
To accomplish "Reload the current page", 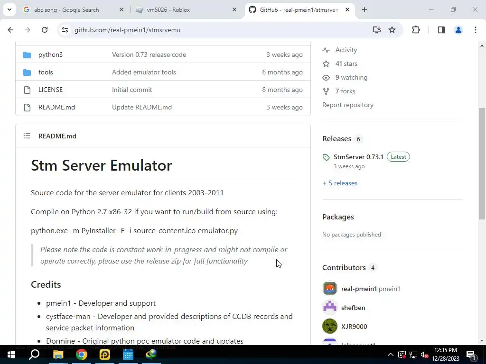I will pyautogui.click(x=45, y=30).
